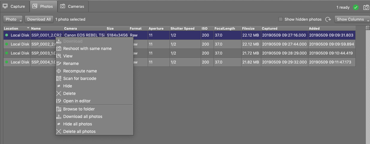370x144 pixels.
Task: Click the green ready checkmark status icon
Action: click(x=356, y=7)
